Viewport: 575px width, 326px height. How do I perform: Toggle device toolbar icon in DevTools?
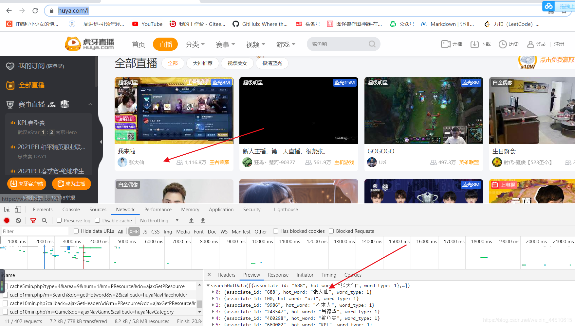pos(18,210)
